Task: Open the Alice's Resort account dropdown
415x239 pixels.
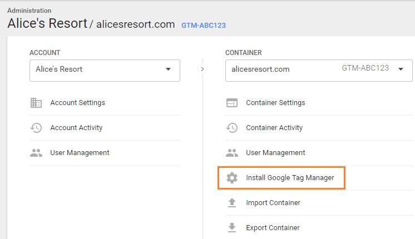Action: 105,71
